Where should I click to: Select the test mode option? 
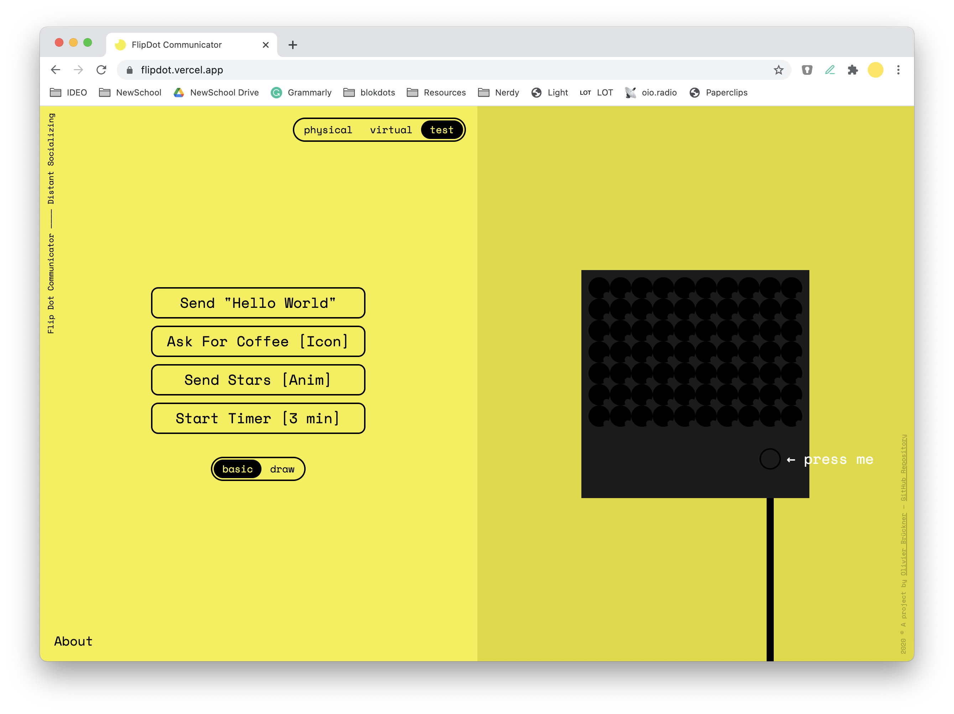click(x=442, y=130)
